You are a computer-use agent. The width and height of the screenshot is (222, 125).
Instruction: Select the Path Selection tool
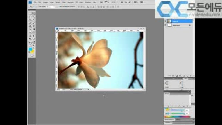pos(30,39)
